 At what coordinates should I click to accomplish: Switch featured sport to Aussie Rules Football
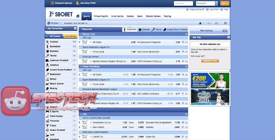point(175,30)
